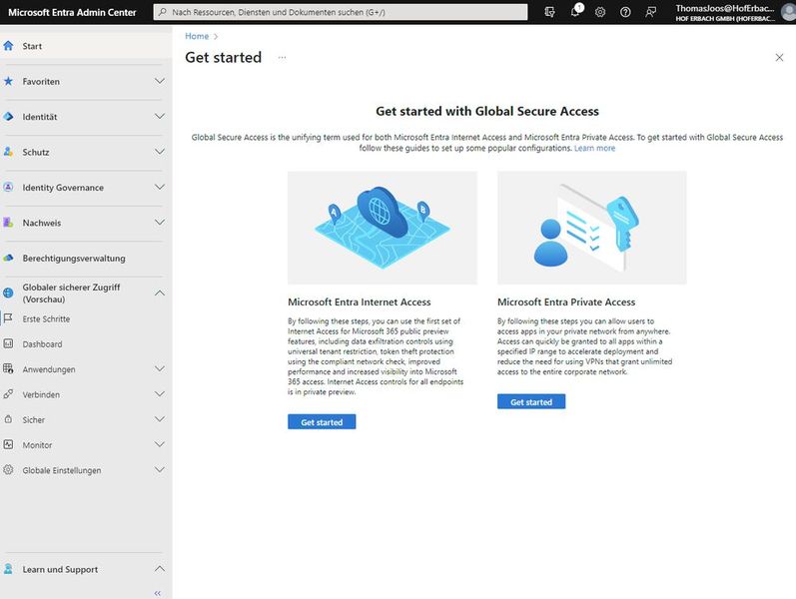796x599 pixels.
Task: Expand the Schutz section chevron
Action: tap(160, 152)
